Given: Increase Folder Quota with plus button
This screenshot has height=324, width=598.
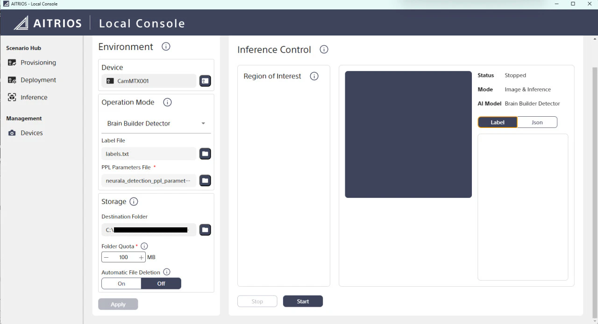Looking at the screenshot, I should click(141, 257).
